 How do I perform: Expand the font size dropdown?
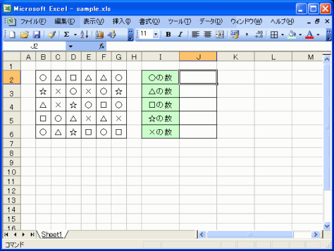pos(156,34)
